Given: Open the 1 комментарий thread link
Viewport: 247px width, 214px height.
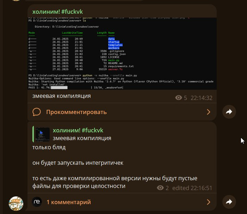Looking at the screenshot, I should click(x=68, y=202).
